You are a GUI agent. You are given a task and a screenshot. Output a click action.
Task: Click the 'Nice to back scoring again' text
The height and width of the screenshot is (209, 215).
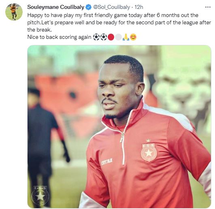(59, 37)
